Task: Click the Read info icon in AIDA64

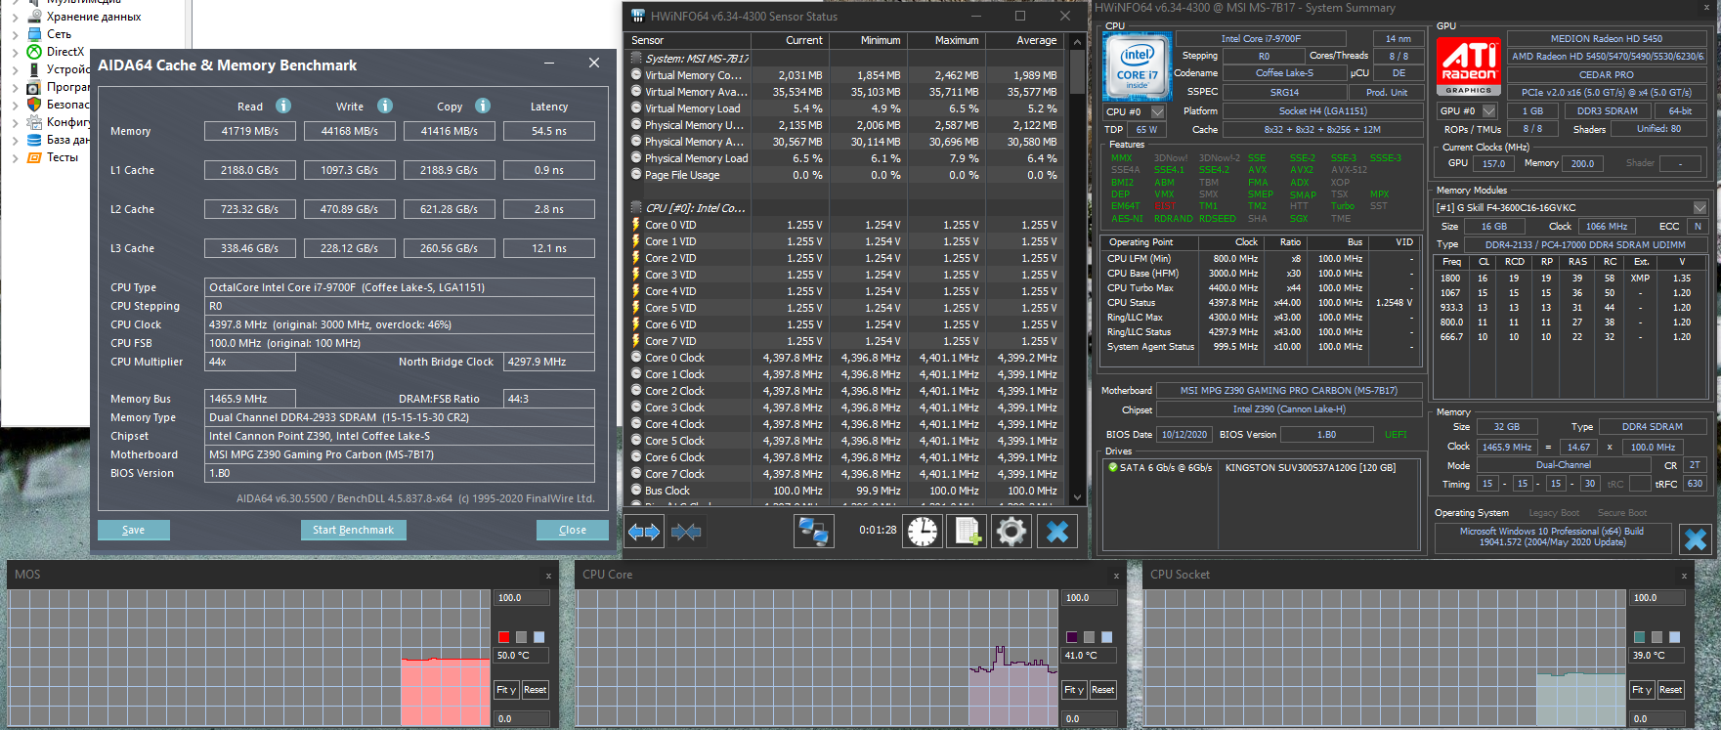Action: tap(283, 106)
